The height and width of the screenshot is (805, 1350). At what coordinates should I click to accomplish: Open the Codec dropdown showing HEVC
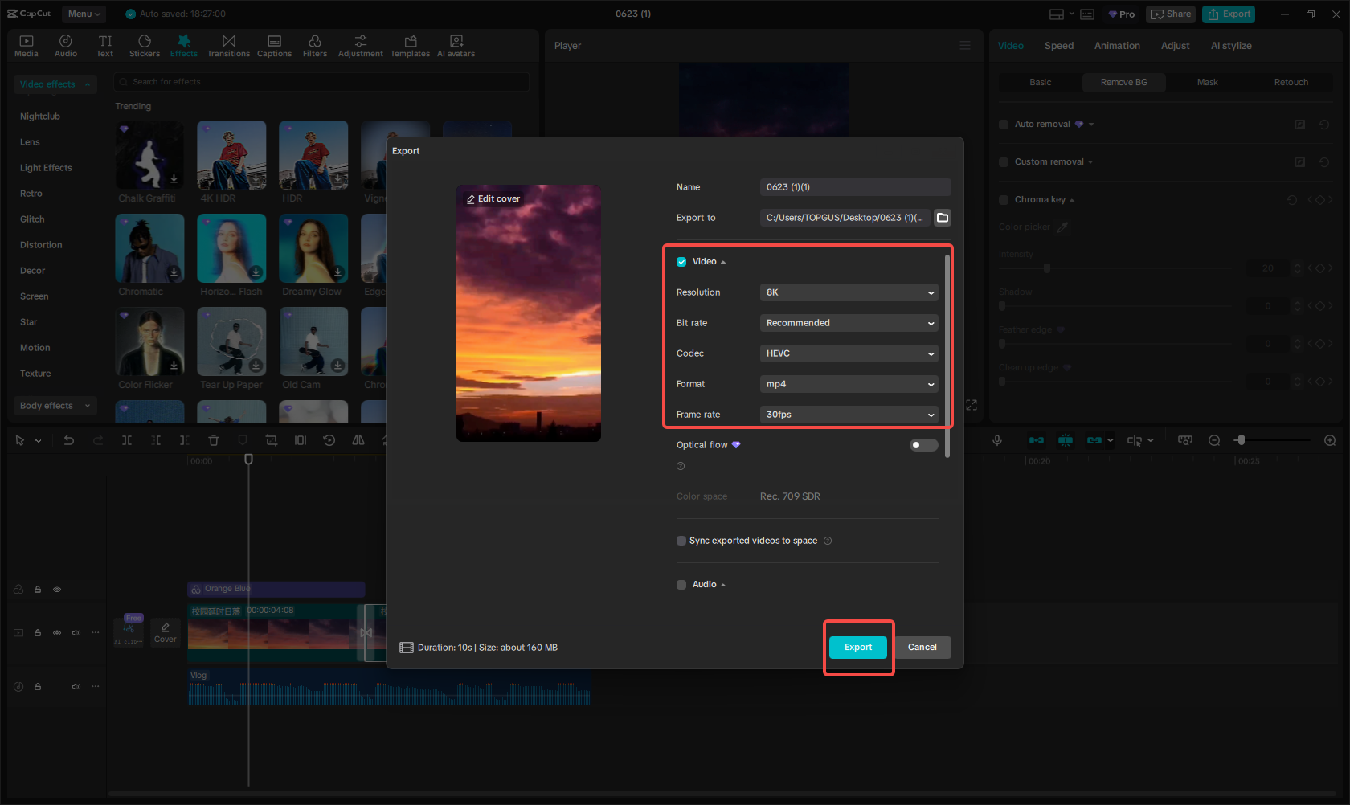click(849, 353)
